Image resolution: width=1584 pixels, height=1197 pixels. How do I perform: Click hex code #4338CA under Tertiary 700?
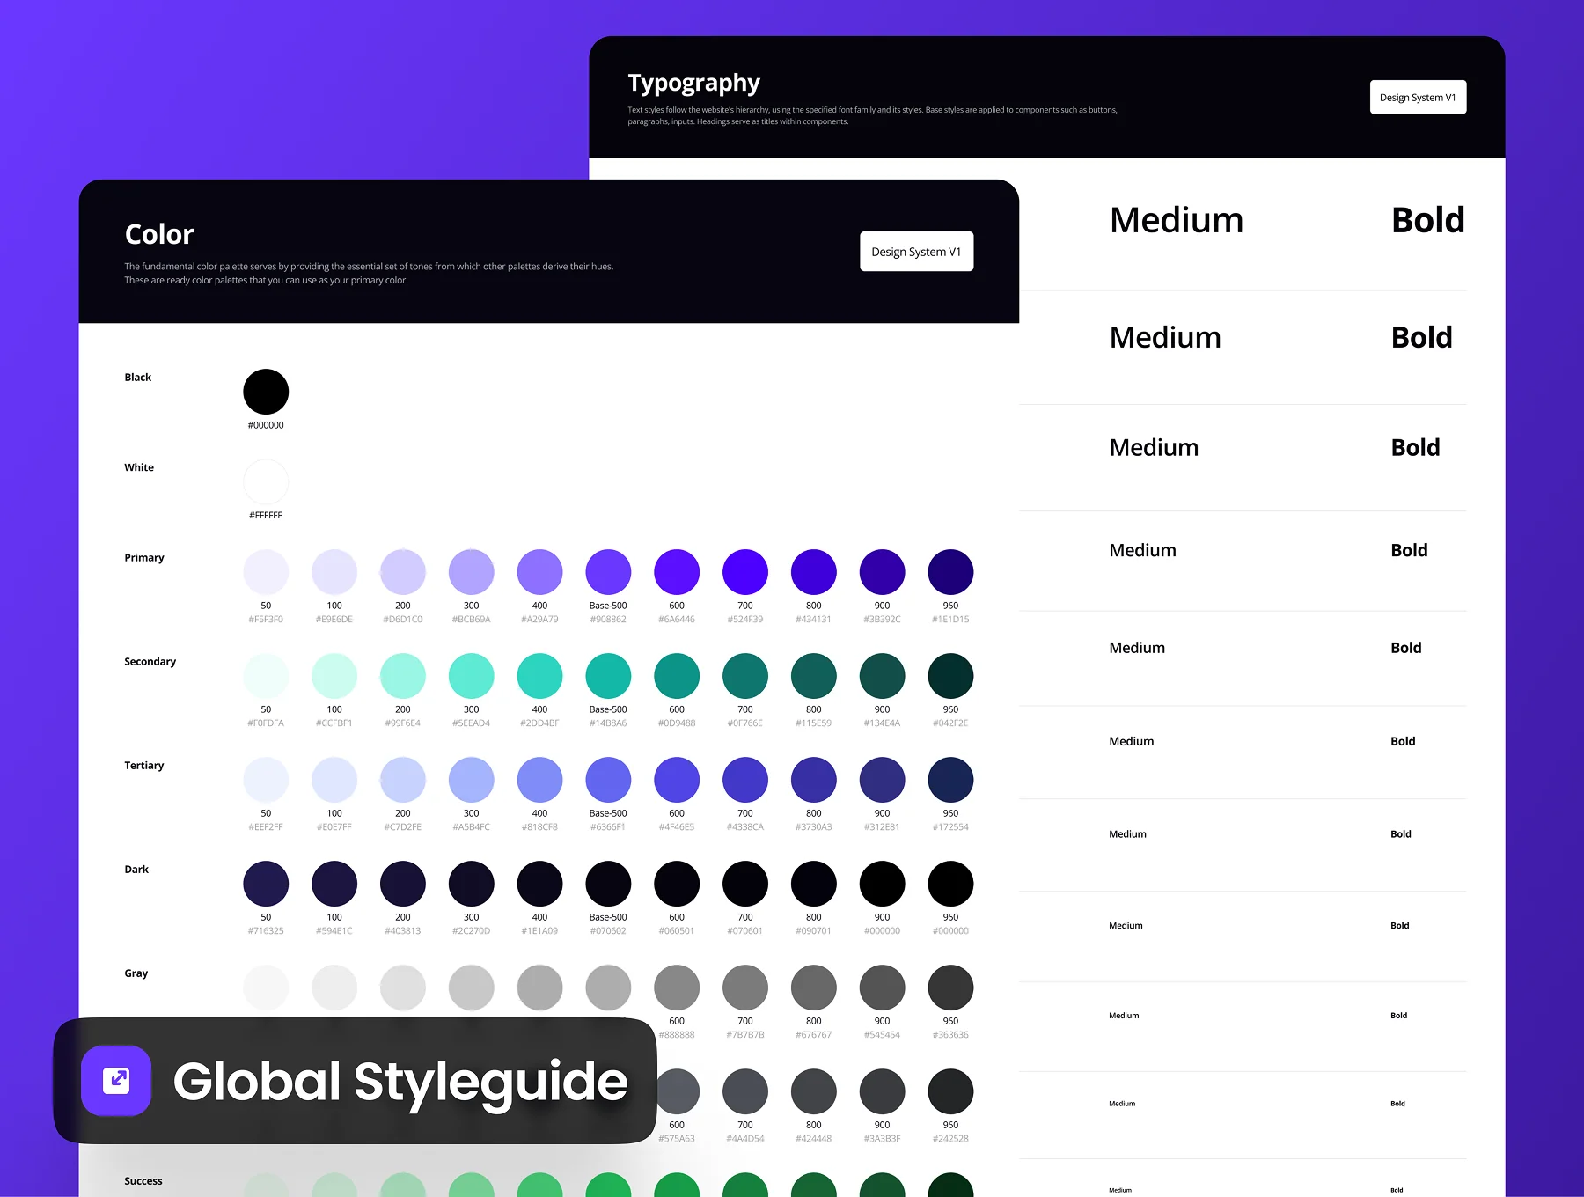(x=745, y=827)
